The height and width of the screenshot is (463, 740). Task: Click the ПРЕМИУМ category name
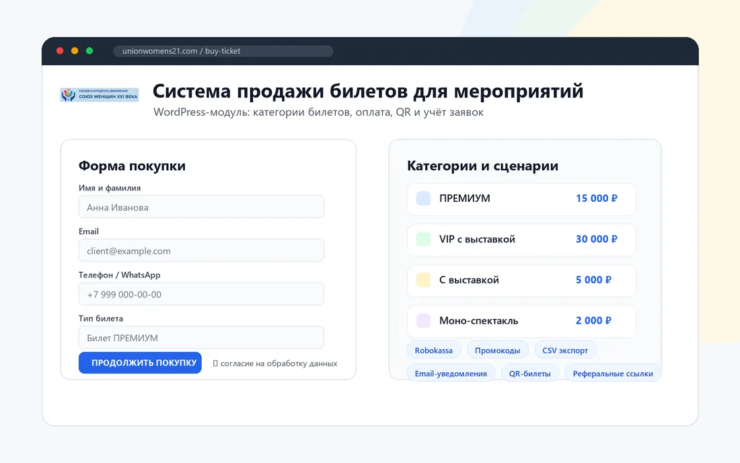[x=464, y=199]
